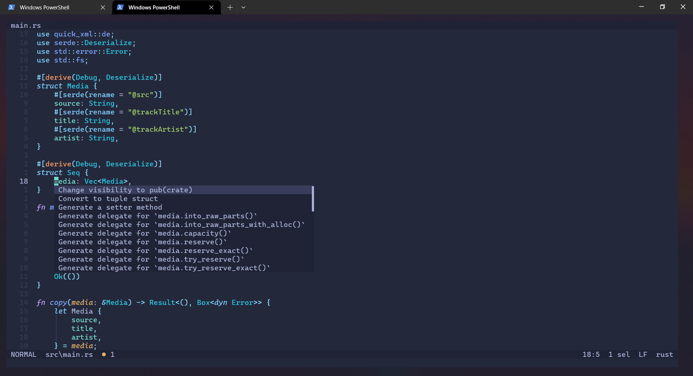This screenshot has width=693, height=376.
Task: Click the PowerShell icon on the active tab
Action: pyautogui.click(x=120, y=7)
